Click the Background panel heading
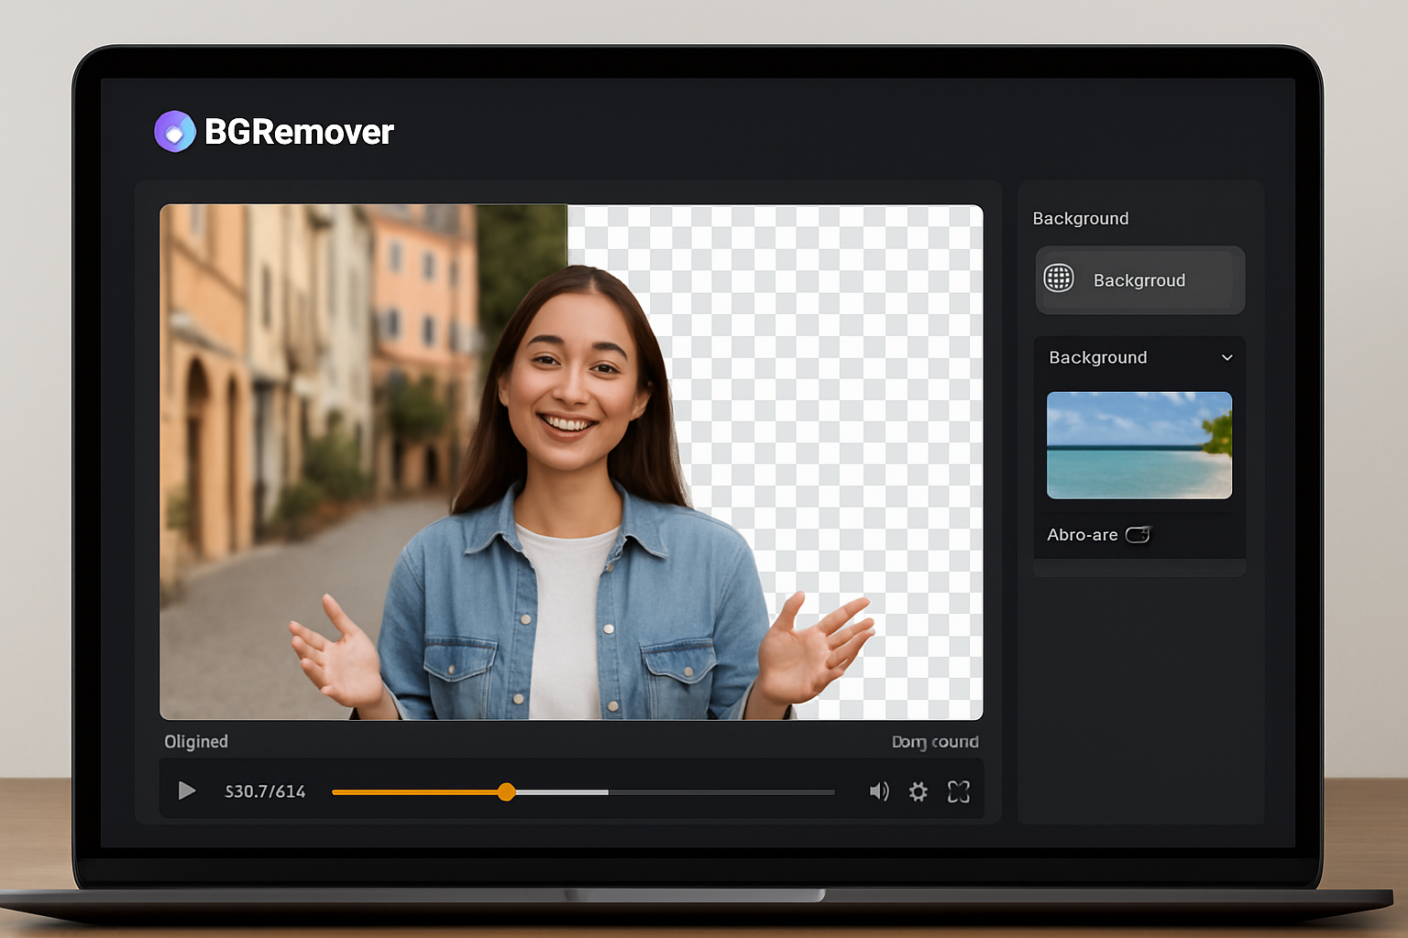Screen dimensions: 1408x938 pos(1081,218)
